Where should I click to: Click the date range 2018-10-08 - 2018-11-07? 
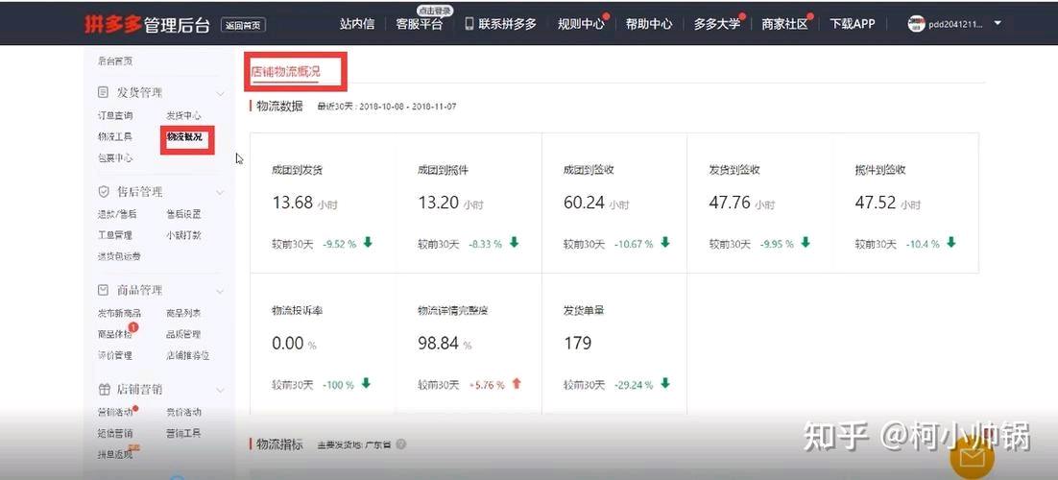point(408,107)
